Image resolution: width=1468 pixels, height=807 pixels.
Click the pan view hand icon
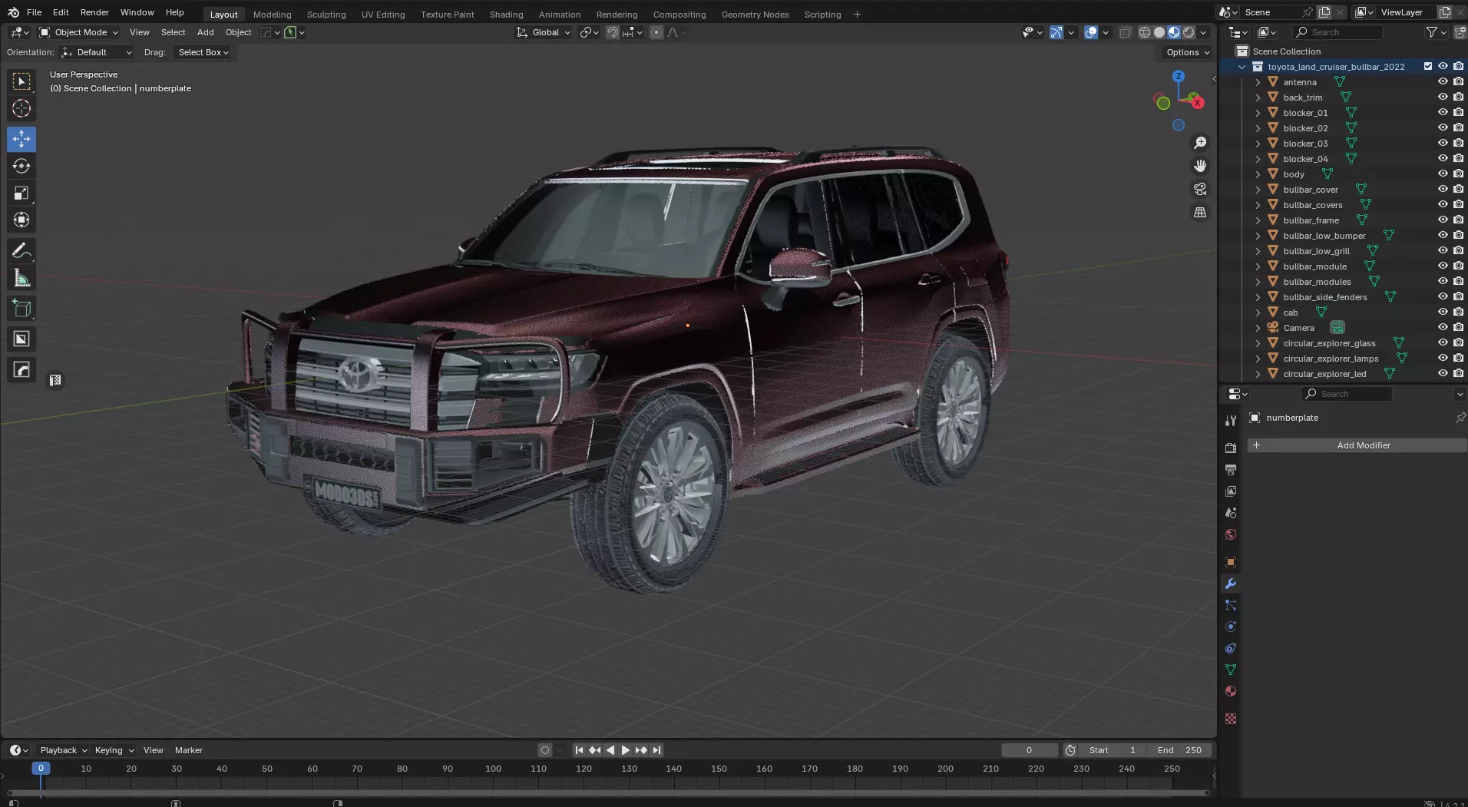point(1200,166)
